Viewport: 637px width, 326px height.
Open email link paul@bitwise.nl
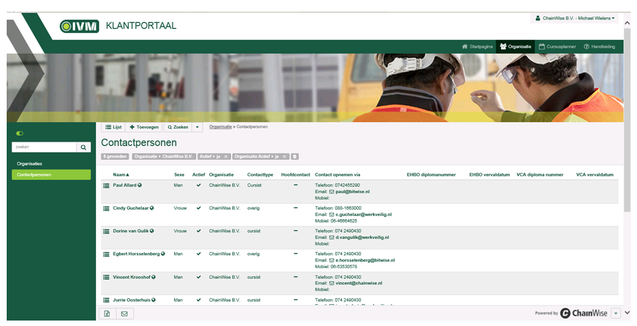(x=352, y=192)
